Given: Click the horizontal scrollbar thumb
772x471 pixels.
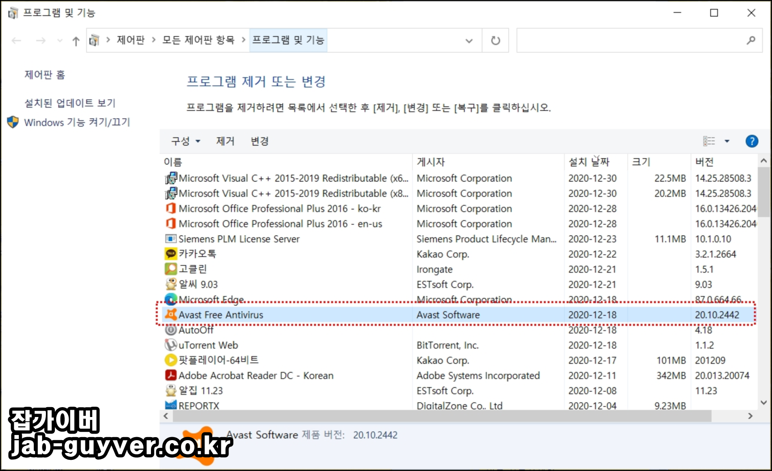Looking at the screenshot, I should coord(442,416).
